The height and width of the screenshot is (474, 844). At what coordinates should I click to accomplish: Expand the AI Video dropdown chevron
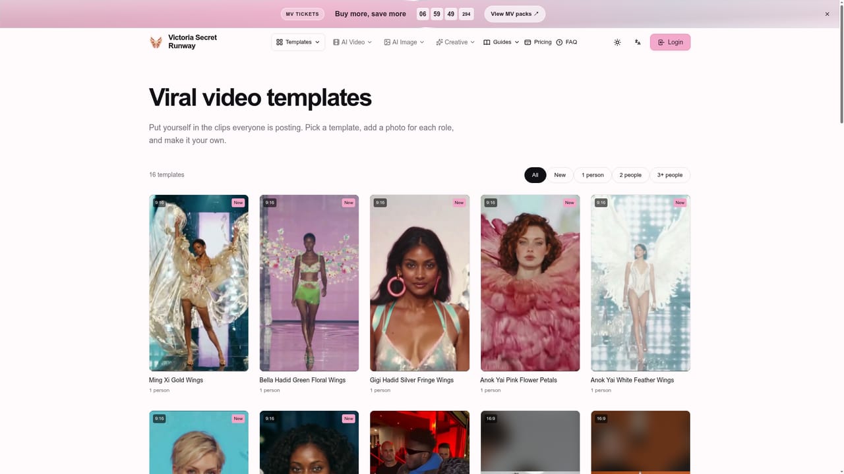[369, 42]
